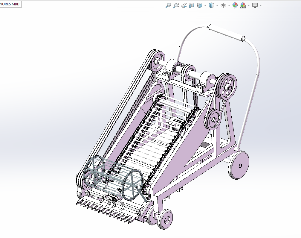Expand Apply Scene dropdown arrow
Screen dimensions: 301x238
[249, 6]
